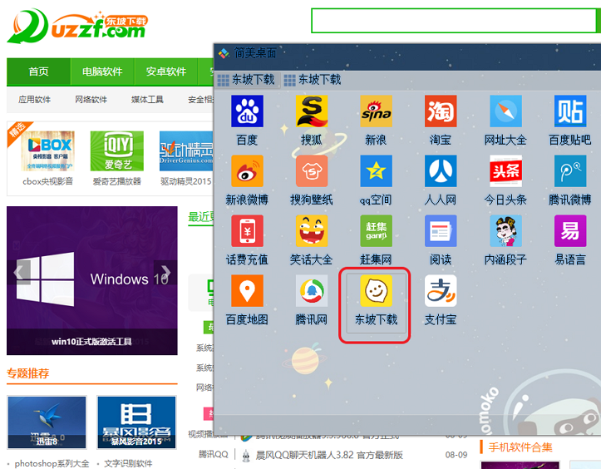The image size is (601, 469).
Task: Open the 晨风QQ聊天机器人3.82 link
Action: click(x=329, y=455)
